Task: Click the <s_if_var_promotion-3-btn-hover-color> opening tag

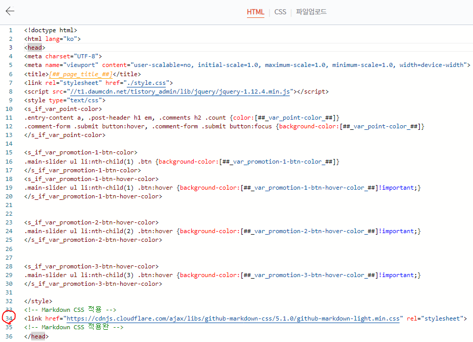Action: 92,267
